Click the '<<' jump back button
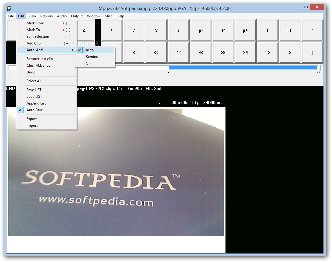 click(x=156, y=52)
